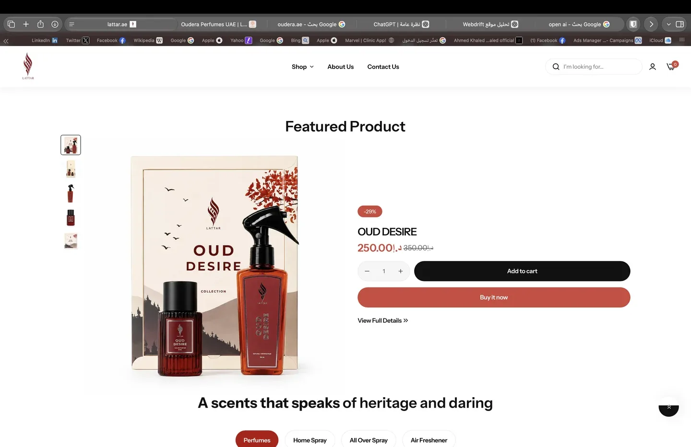
Task: Focus the "I'm looking for..." search field
Action: pyautogui.click(x=594, y=67)
